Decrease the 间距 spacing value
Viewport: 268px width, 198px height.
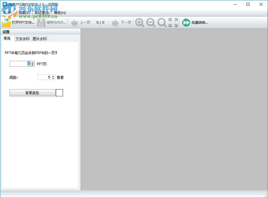[53, 79]
